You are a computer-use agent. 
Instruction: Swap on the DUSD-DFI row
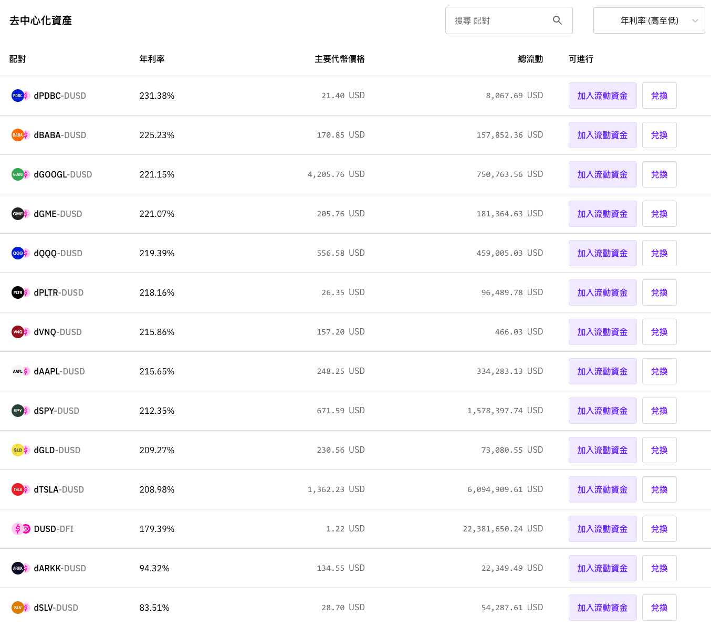tap(659, 529)
